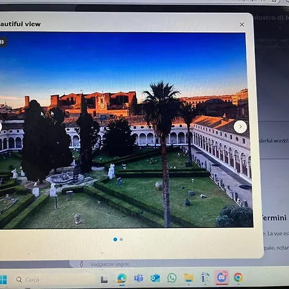
Task: Open Discord with notification badge
Action: point(222,277)
